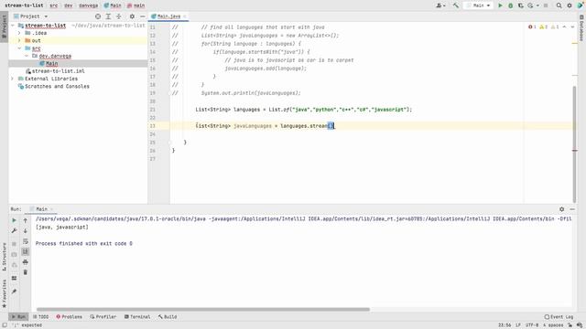This screenshot has width=586, height=329.
Task: Start debugging with the green bug icon
Action: (x=511, y=5)
